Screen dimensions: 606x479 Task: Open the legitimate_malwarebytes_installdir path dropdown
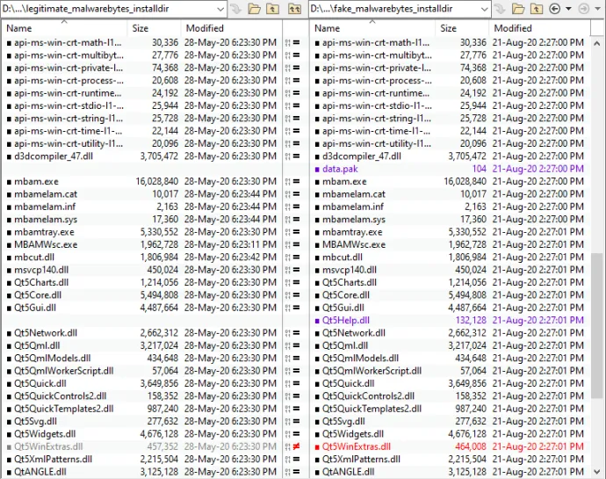(x=220, y=9)
